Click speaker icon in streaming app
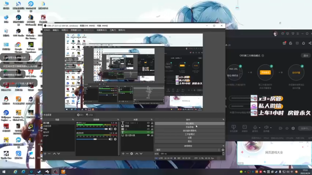The height and width of the screenshot is (175, 312). point(266,128)
